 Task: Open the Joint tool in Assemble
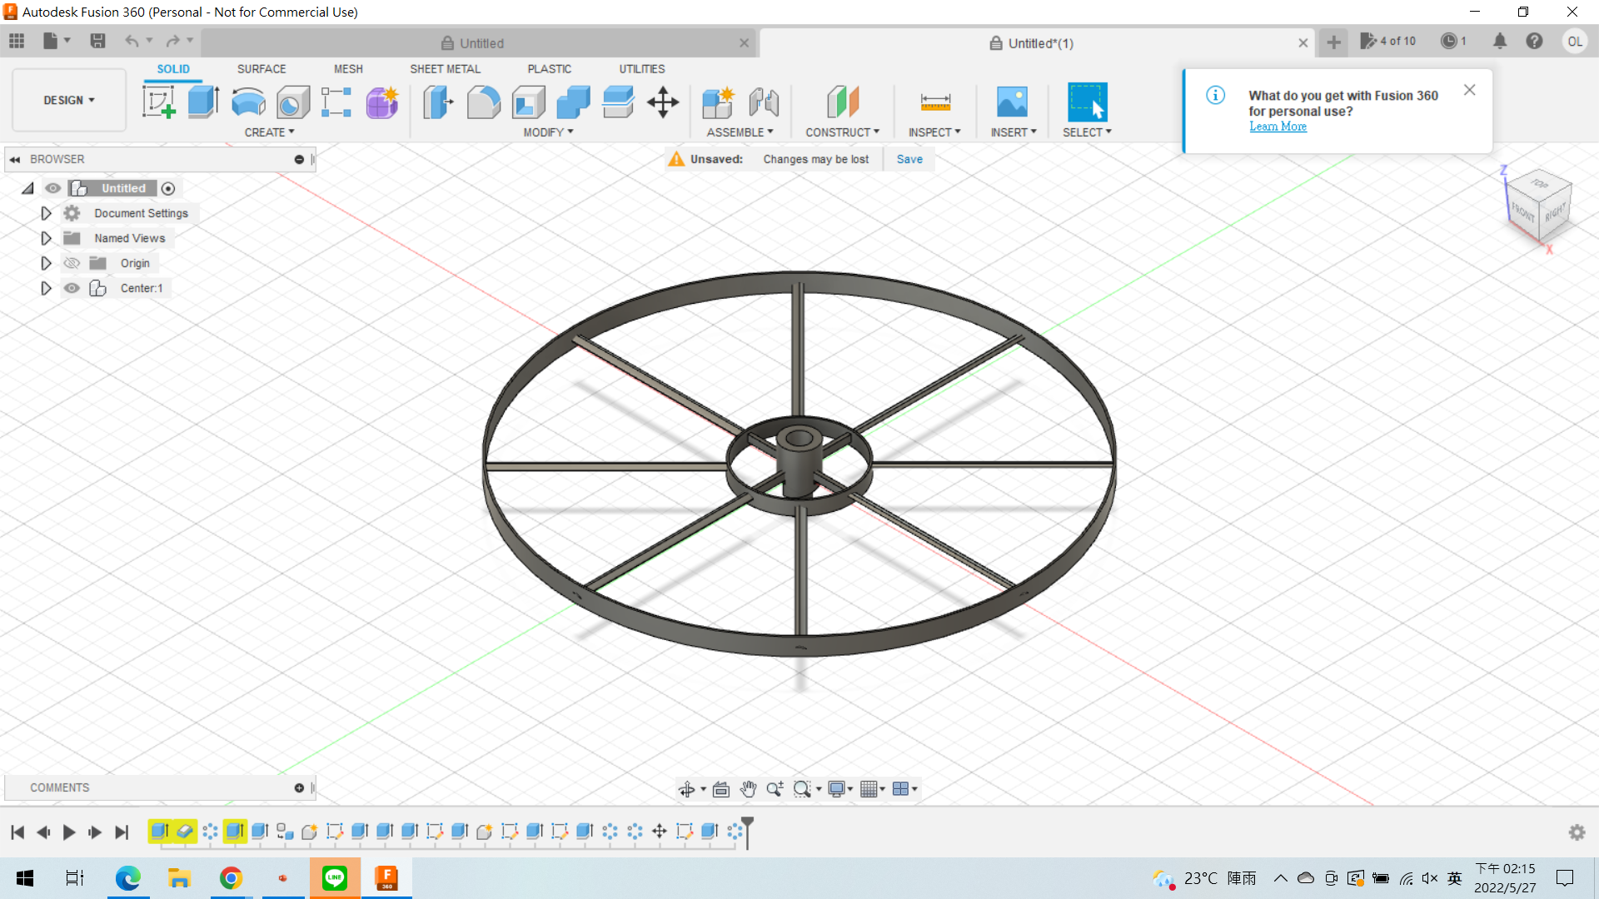tap(764, 102)
